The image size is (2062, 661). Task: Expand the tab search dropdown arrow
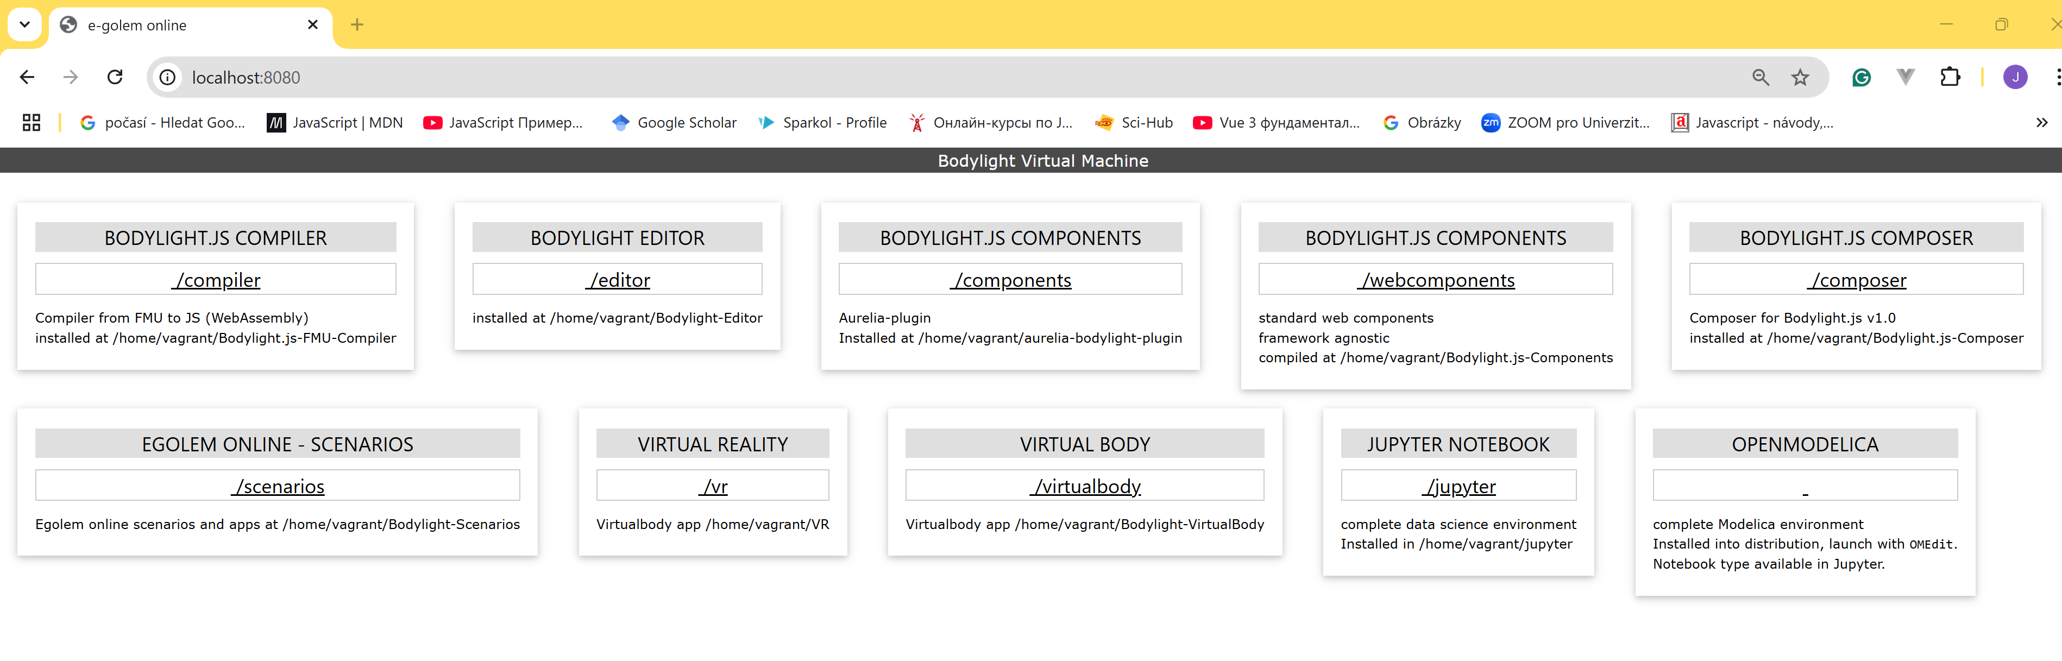point(25,24)
